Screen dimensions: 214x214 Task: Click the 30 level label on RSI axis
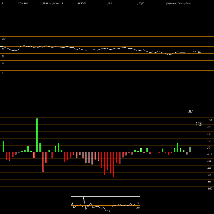pos(3,63)
